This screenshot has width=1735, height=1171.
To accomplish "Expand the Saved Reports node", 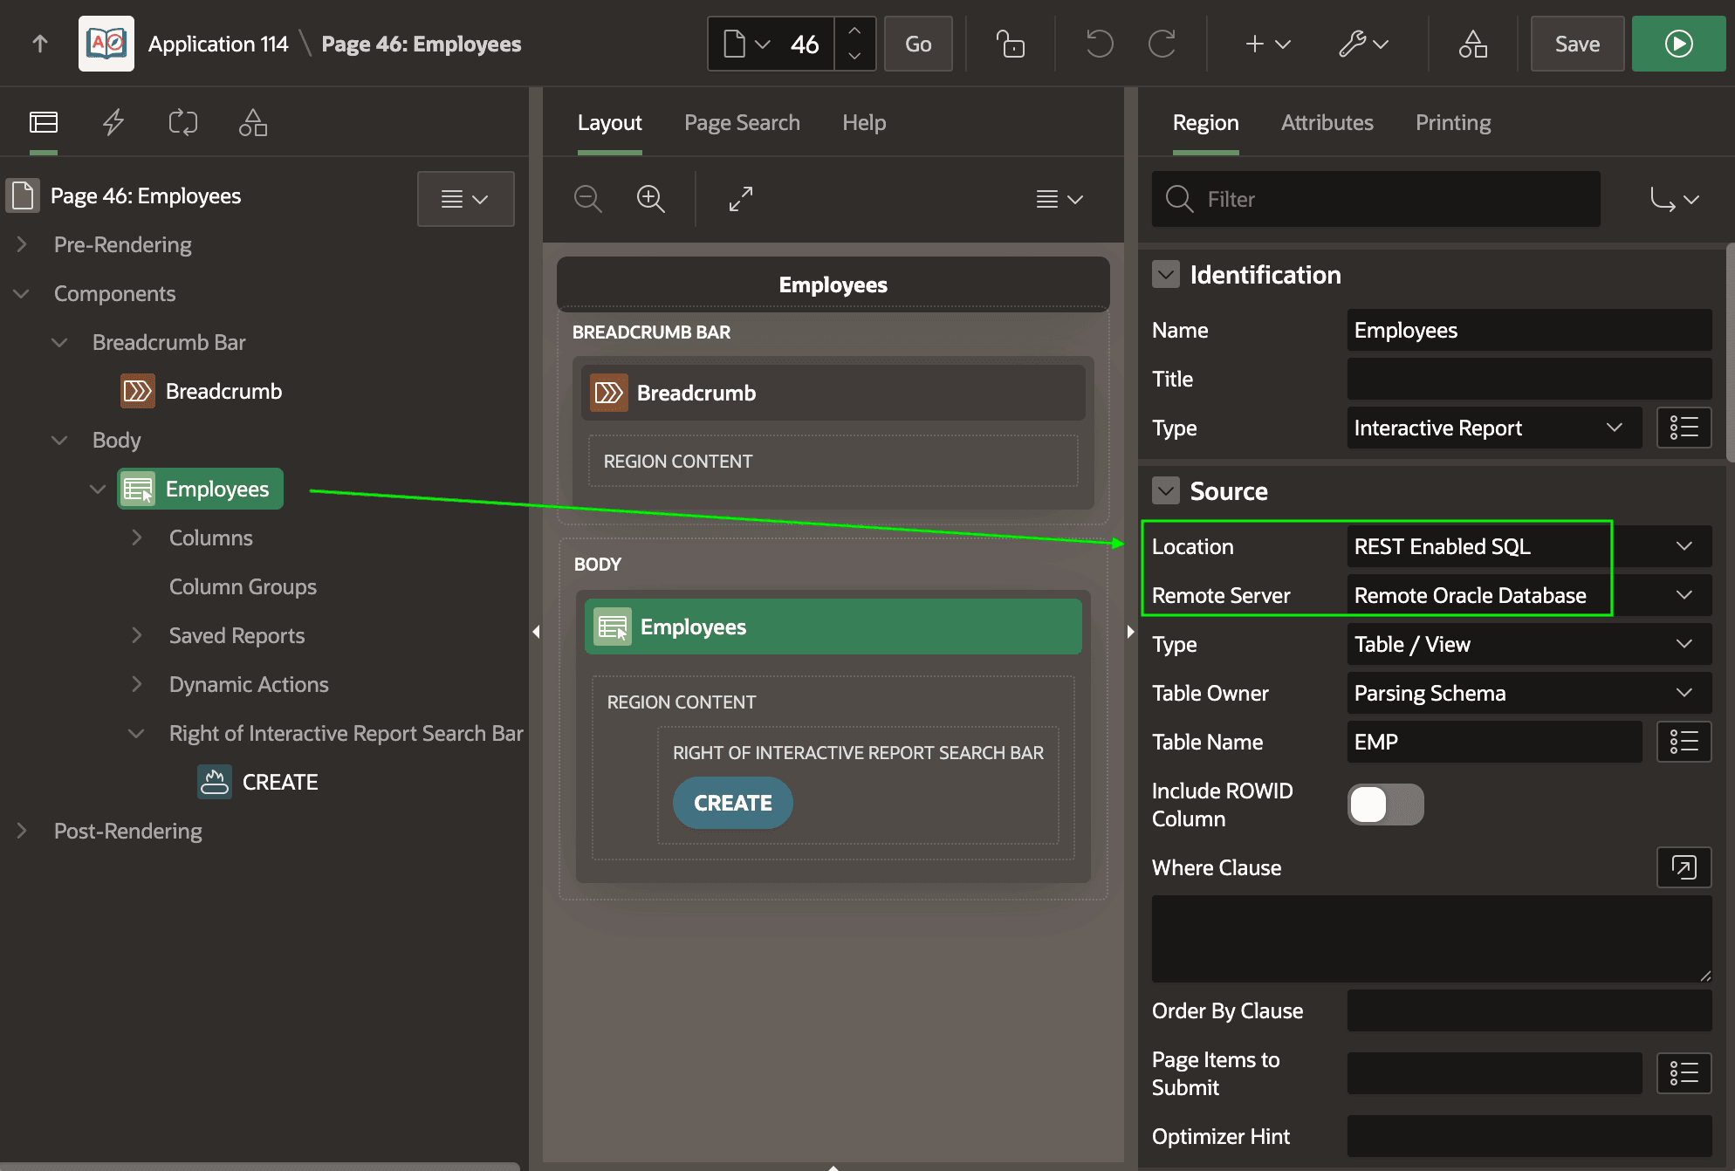I will point(137,635).
